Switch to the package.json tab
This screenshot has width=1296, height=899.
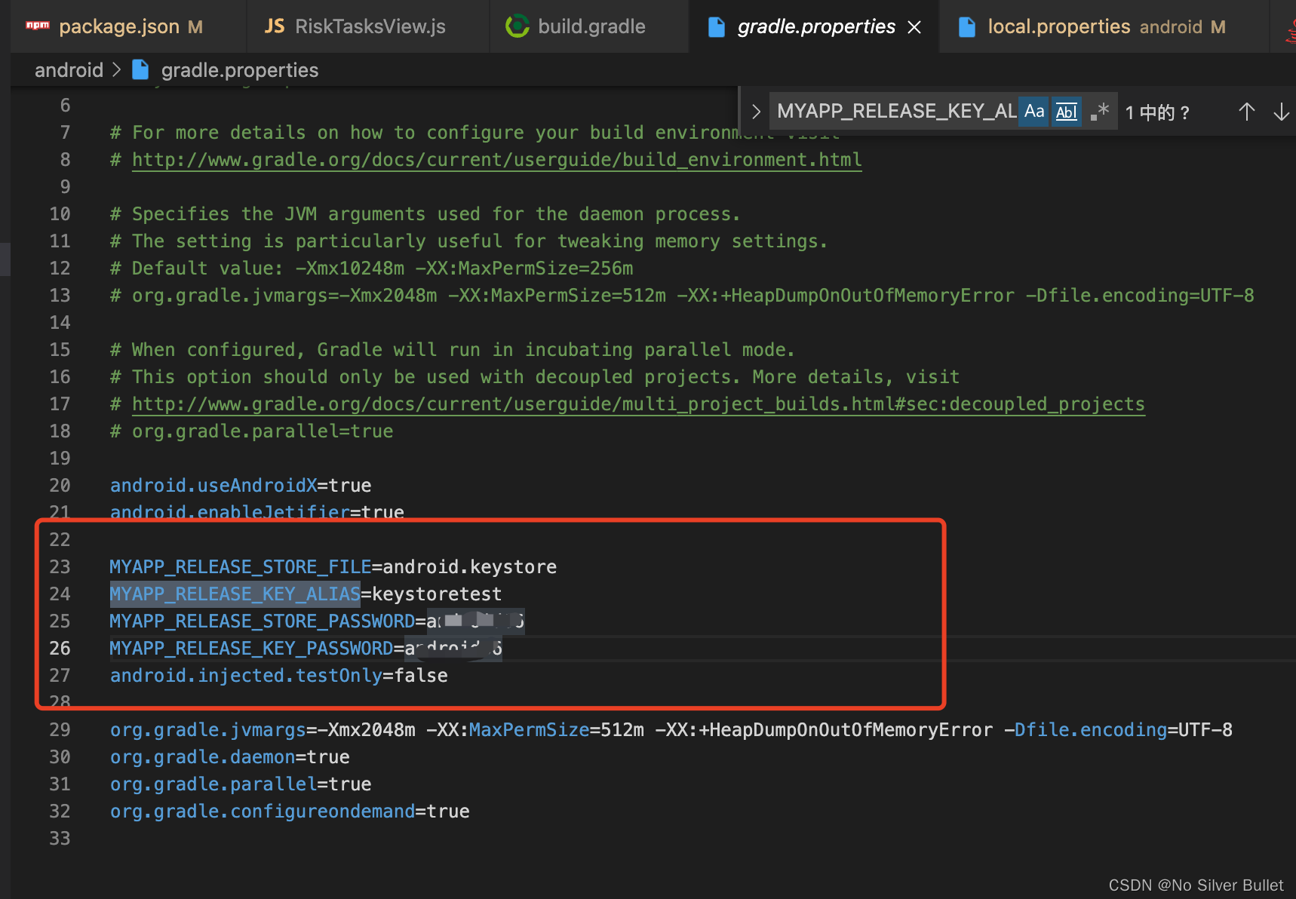[121, 26]
